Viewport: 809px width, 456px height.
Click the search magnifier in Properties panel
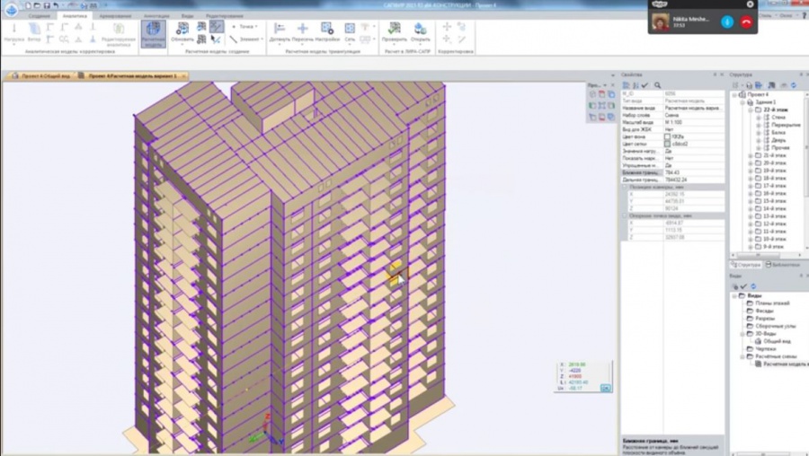658,85
